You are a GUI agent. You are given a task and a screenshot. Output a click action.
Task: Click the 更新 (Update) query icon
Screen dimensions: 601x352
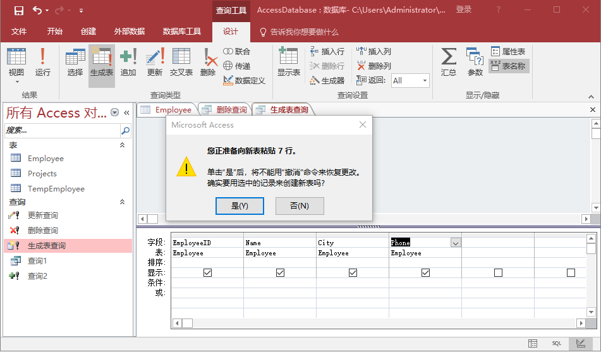[x=155, y=63]
